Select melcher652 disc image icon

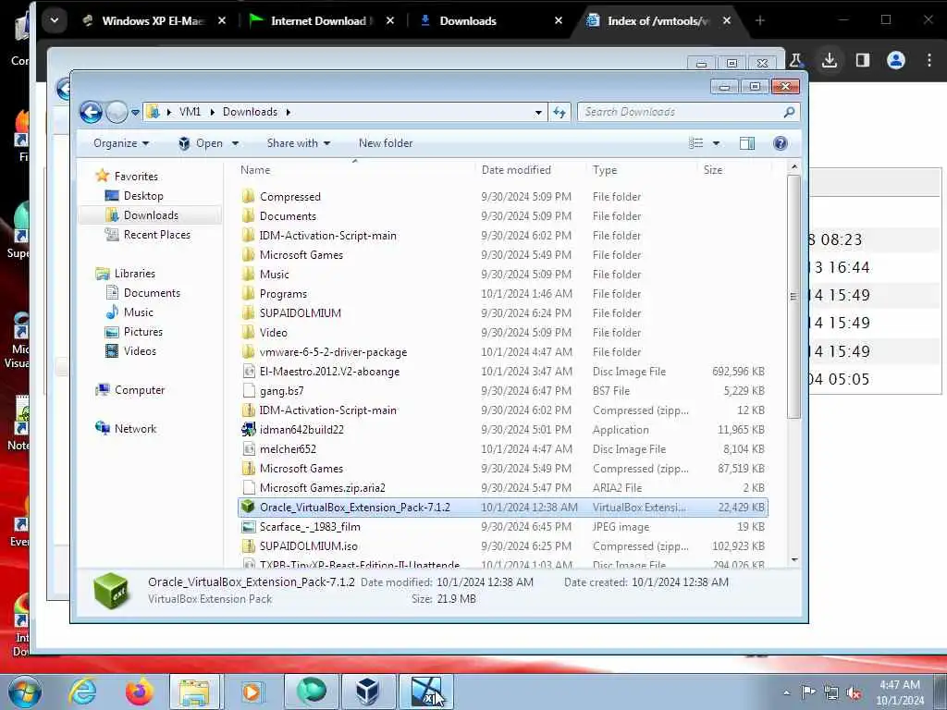[248, 448]
